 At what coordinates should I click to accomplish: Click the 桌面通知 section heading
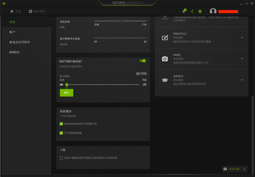click(65, 111)
